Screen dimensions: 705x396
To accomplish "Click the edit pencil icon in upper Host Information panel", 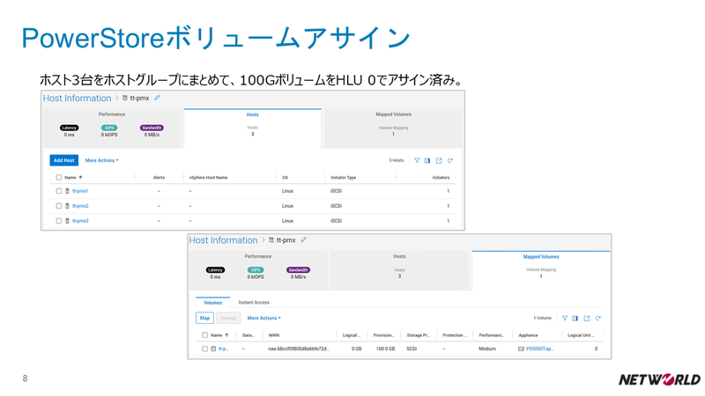I will click(157, 98).
